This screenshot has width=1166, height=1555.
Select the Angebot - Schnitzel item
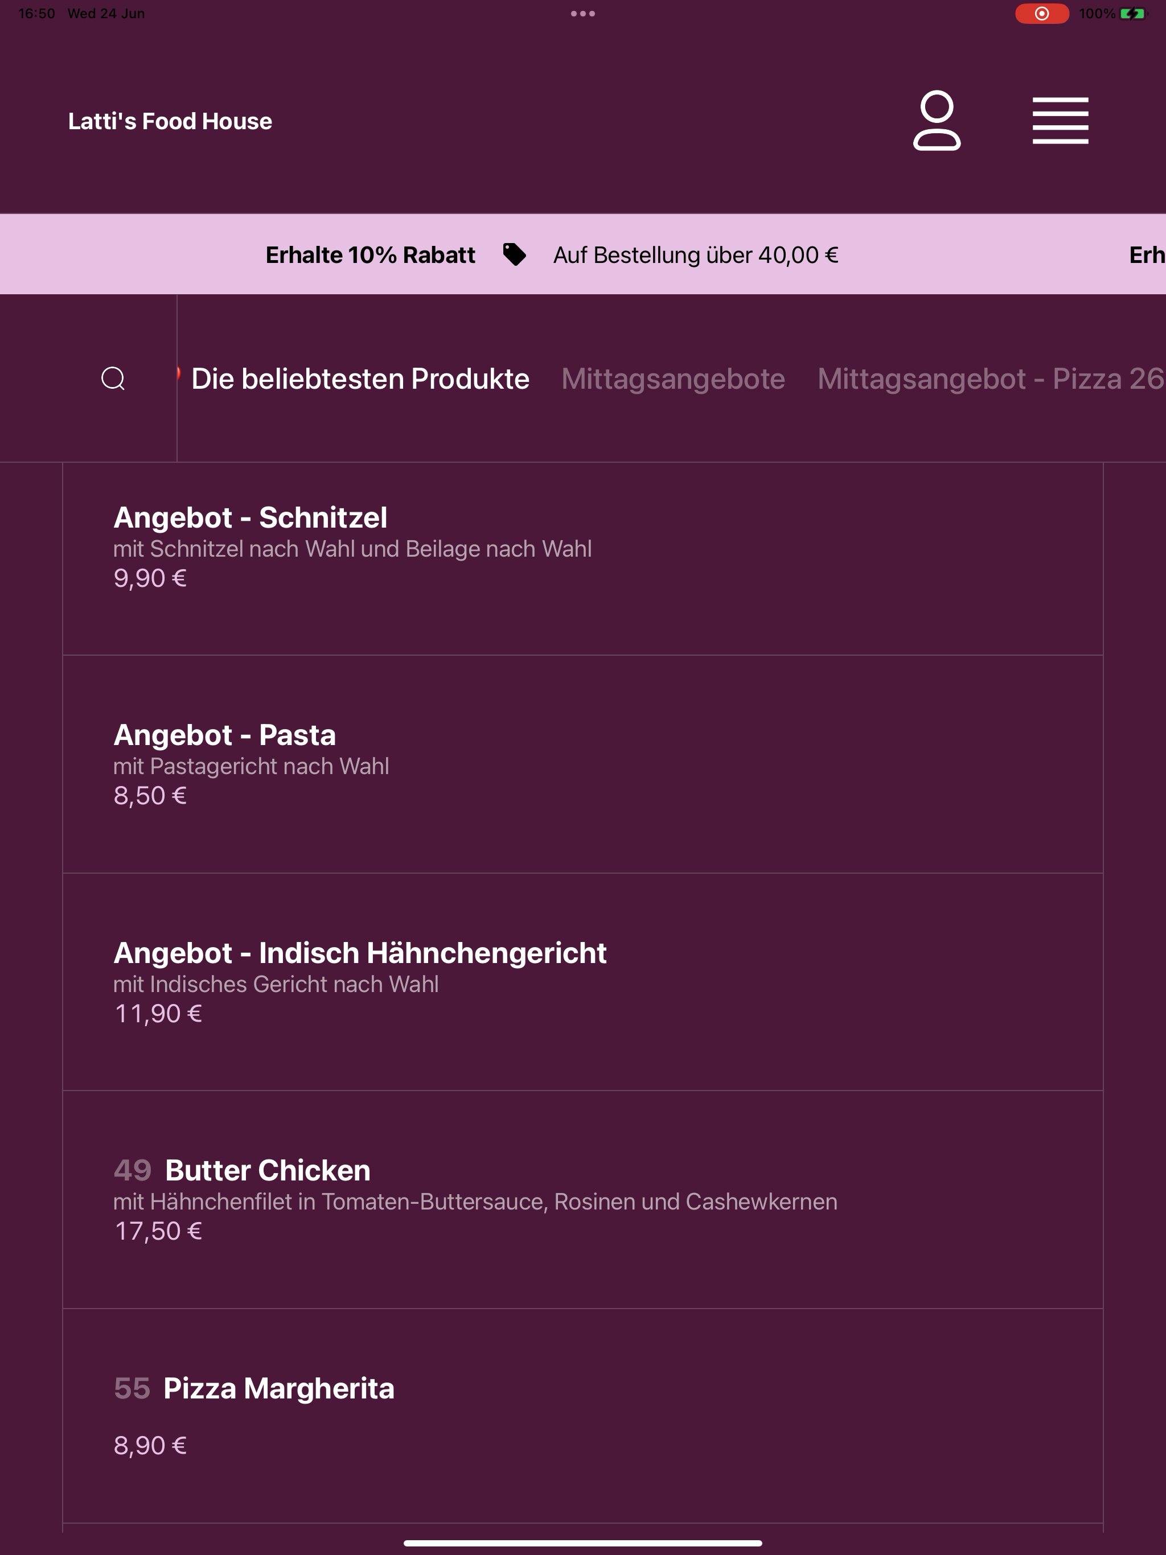[583, 559]
